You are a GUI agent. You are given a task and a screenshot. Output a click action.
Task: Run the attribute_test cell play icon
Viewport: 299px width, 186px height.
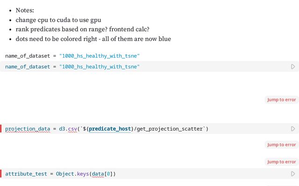click(x=293, y=173)
